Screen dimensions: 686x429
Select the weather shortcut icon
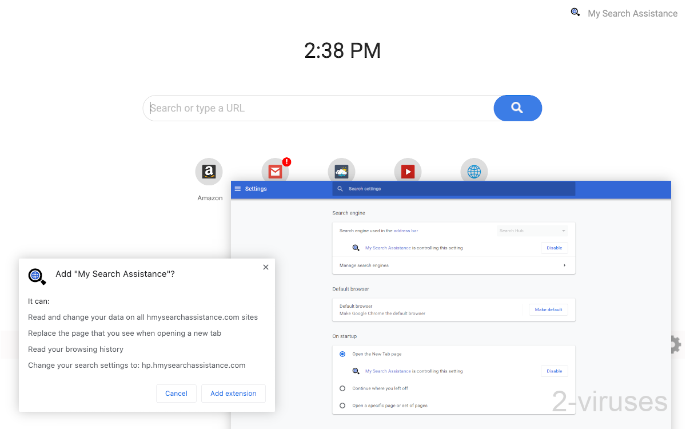point(341,171)
